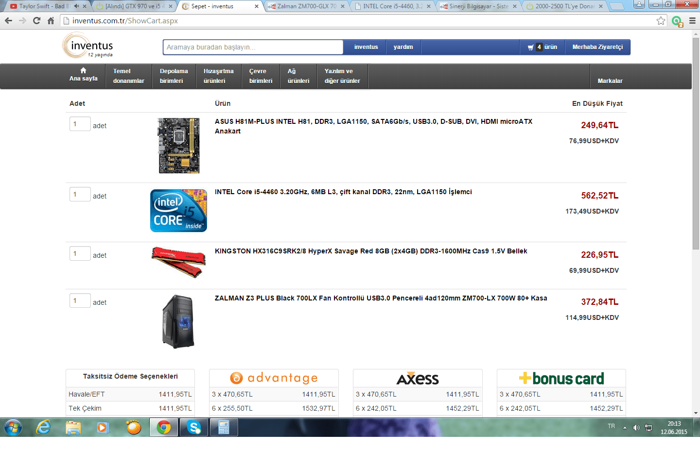Click the Axess card logo
This screenshot has height=466, width=700.
point(418,378)
